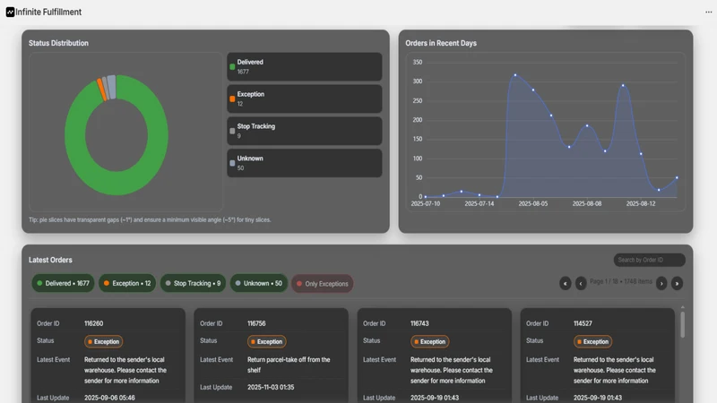
Task: Click the Exception status badge on order 116756
Action: click(267, 341)
